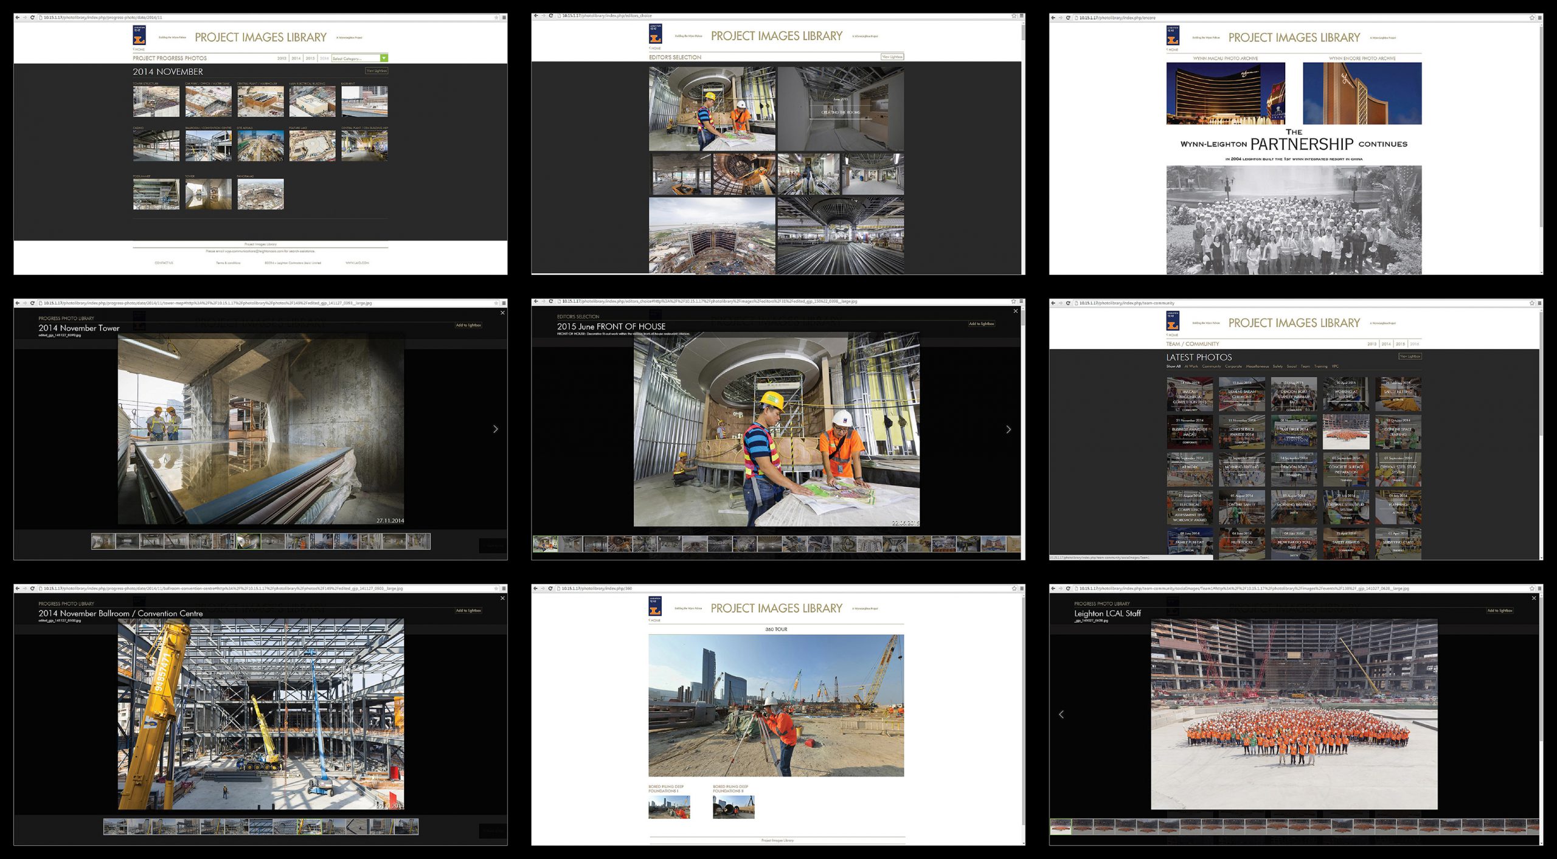Add the Ballroom / Convention Centre photo to lightbox
The width and height of the screenshot is (1557, 859).
coord(468,610)
